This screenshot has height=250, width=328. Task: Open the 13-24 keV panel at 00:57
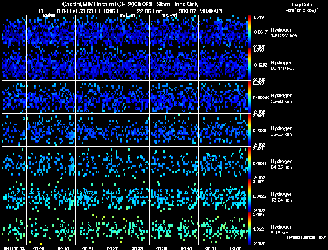235,196
